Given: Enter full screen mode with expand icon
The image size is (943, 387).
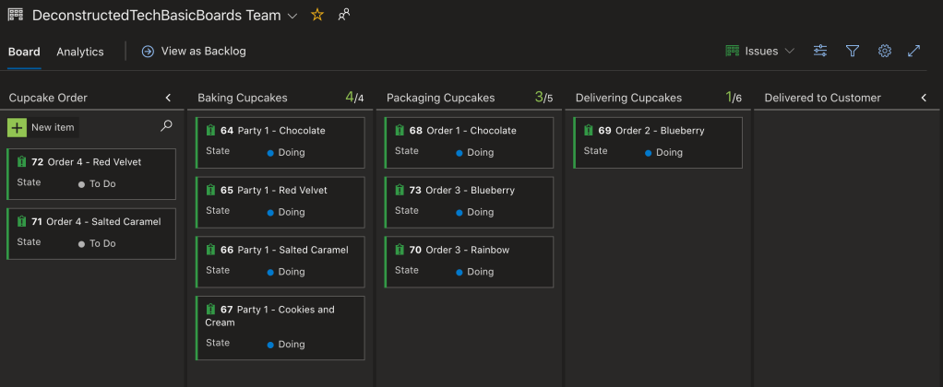Looking at the screenshot, I should 914,51.
